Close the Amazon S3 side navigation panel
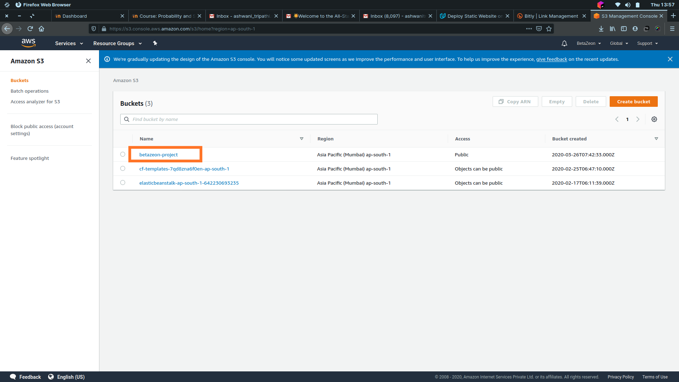The image size is (679, 382). tap(88, 61)
